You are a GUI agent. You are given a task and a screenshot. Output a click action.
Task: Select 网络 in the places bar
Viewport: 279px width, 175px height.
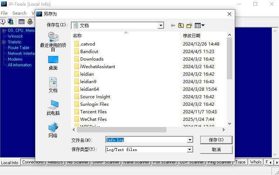click(x=53, y=130)
